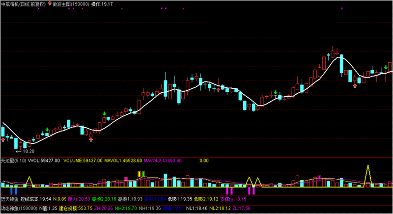Image resolution: width=393 pixels, height=214 pixels.
Task: Click the 傲波主图(150000) indicator name
Action: (x=71, y=4)
